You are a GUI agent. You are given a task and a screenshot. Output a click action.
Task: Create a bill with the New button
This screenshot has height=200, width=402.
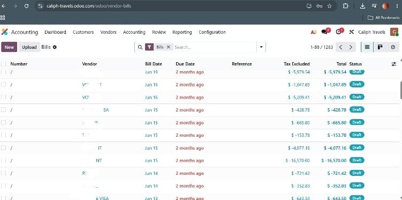pos(9,47)
